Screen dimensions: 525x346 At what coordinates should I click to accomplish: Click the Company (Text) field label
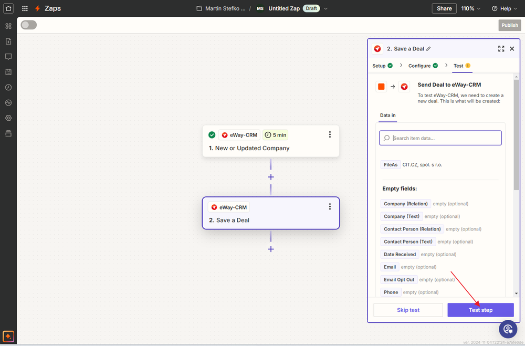(x=402, y=216)
